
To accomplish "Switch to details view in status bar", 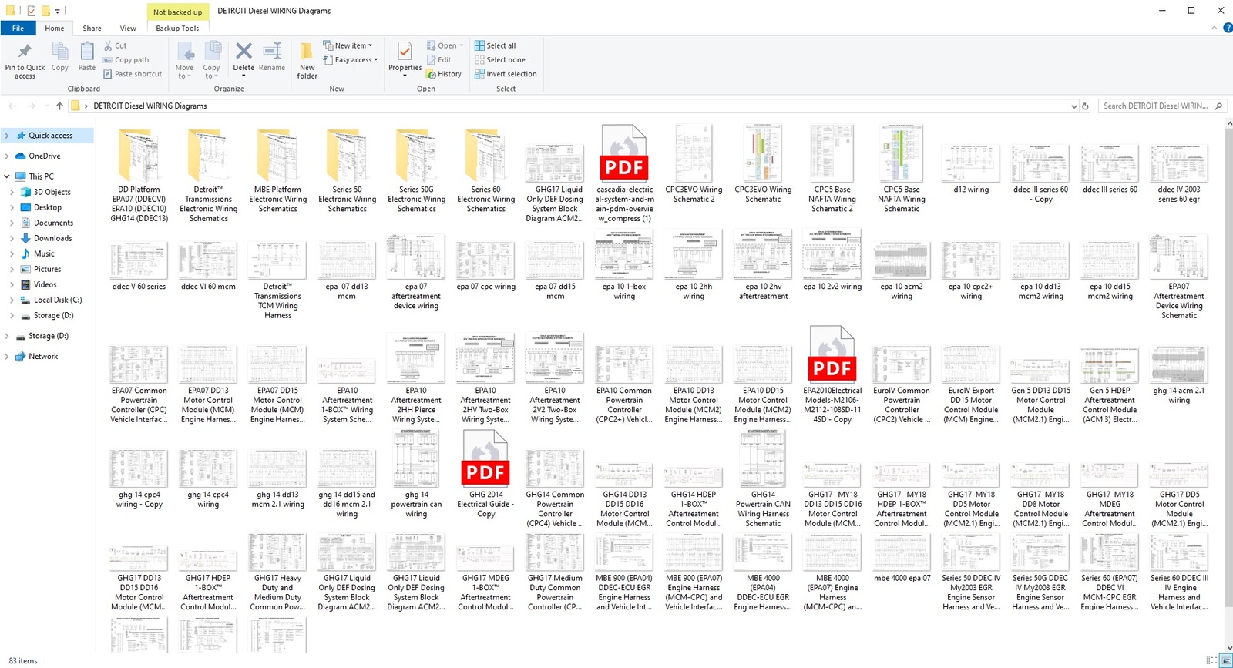I will tap(1211, 660).
